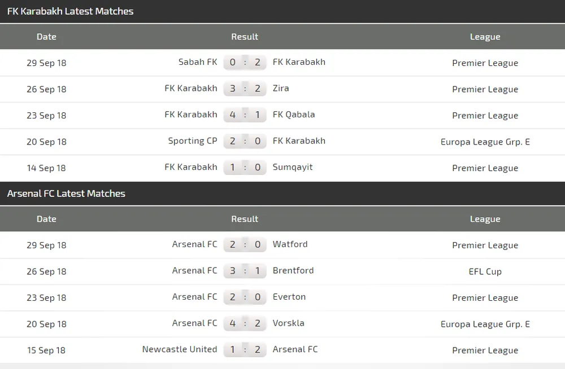The image size is (565, 369).
Task: Click Vorskla team name
Action: coord(288,323)
